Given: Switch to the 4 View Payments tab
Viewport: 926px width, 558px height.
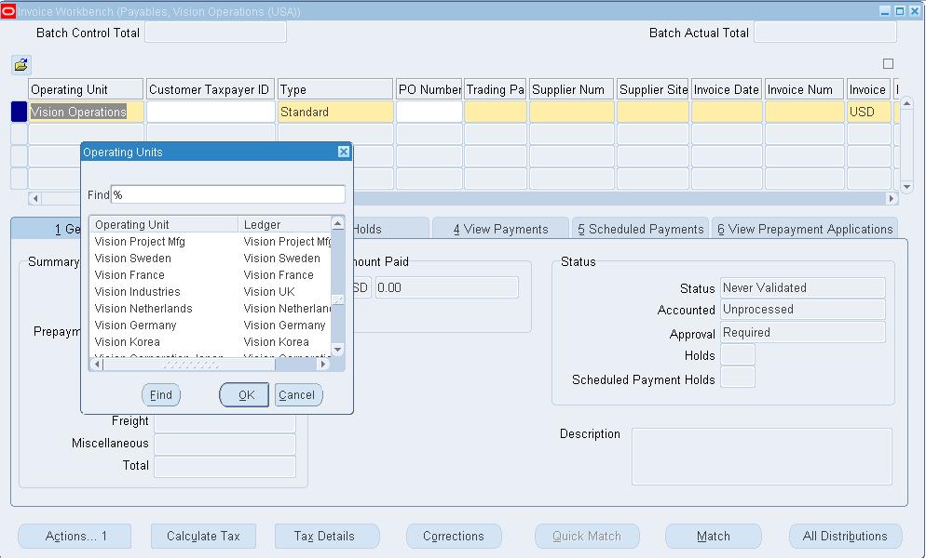Looking at the screenshot, I should click(500, 227).
